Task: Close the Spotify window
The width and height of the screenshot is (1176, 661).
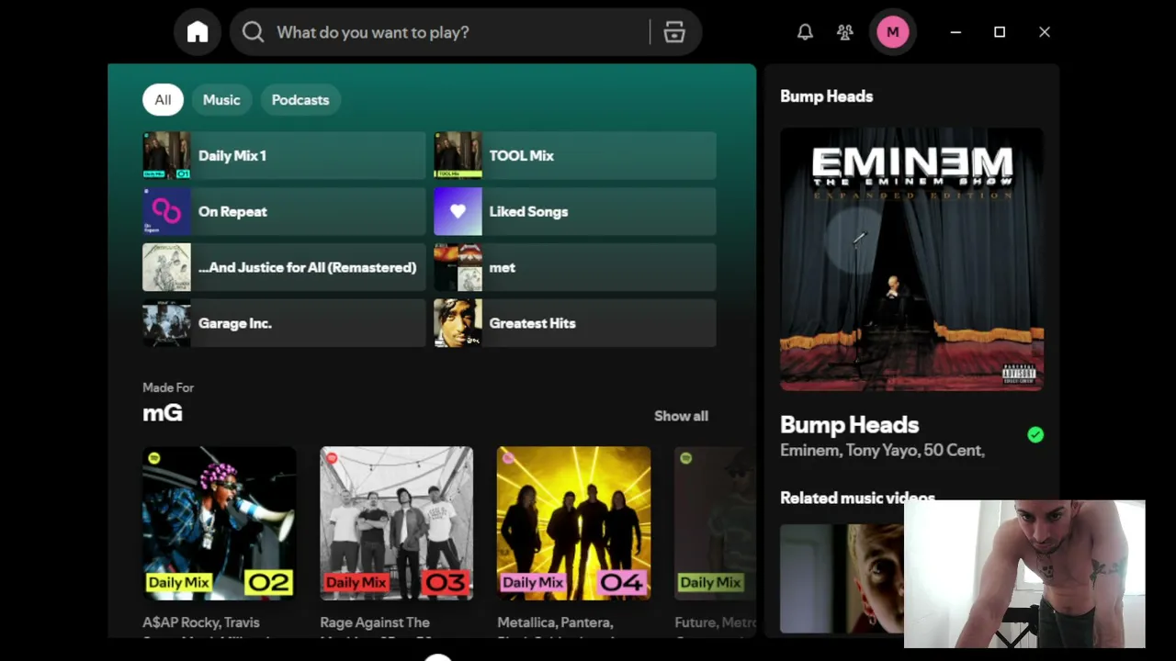Action: [x=1045, y=32]
